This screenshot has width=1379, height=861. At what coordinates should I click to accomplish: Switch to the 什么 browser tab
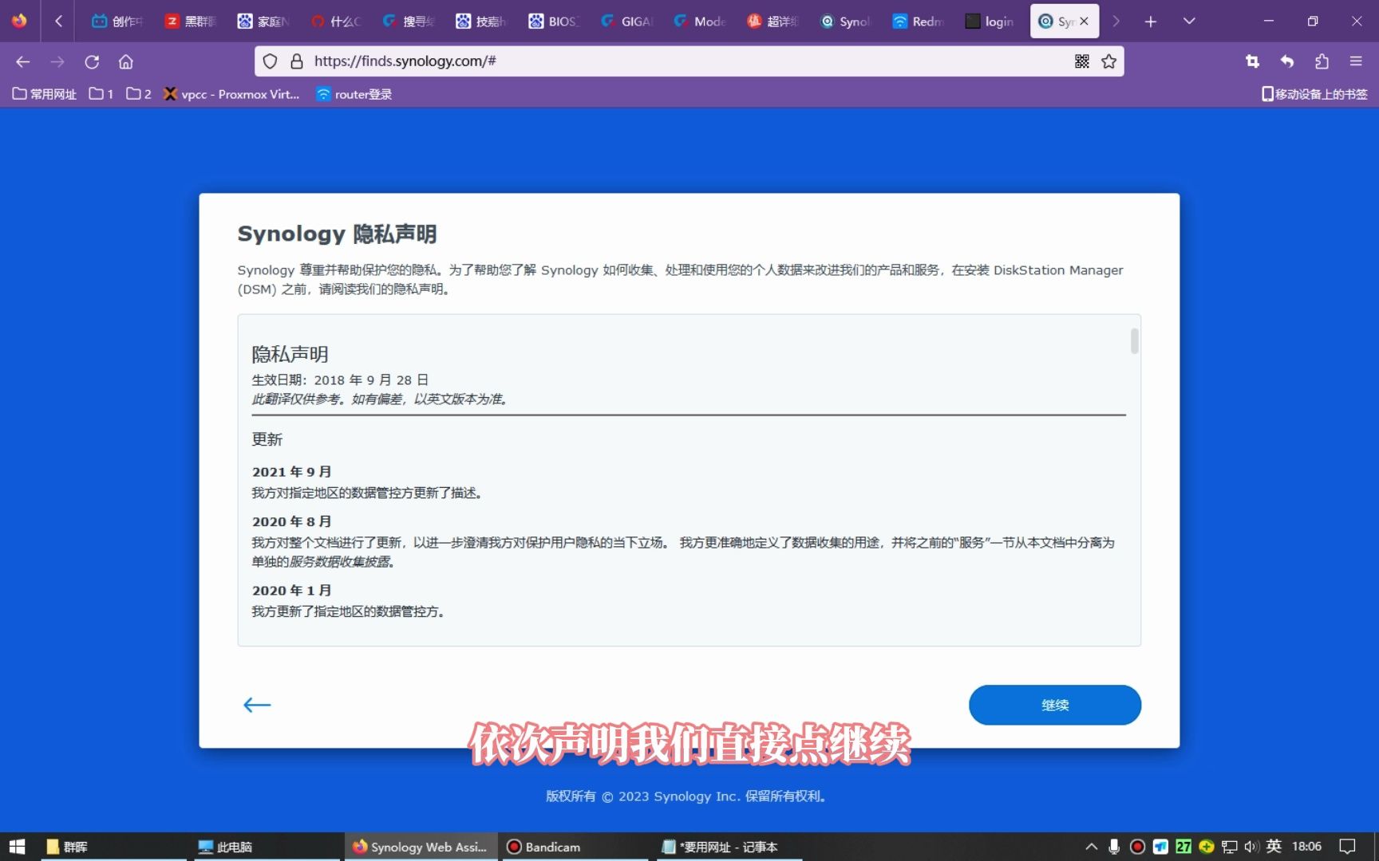pos(336,22)
